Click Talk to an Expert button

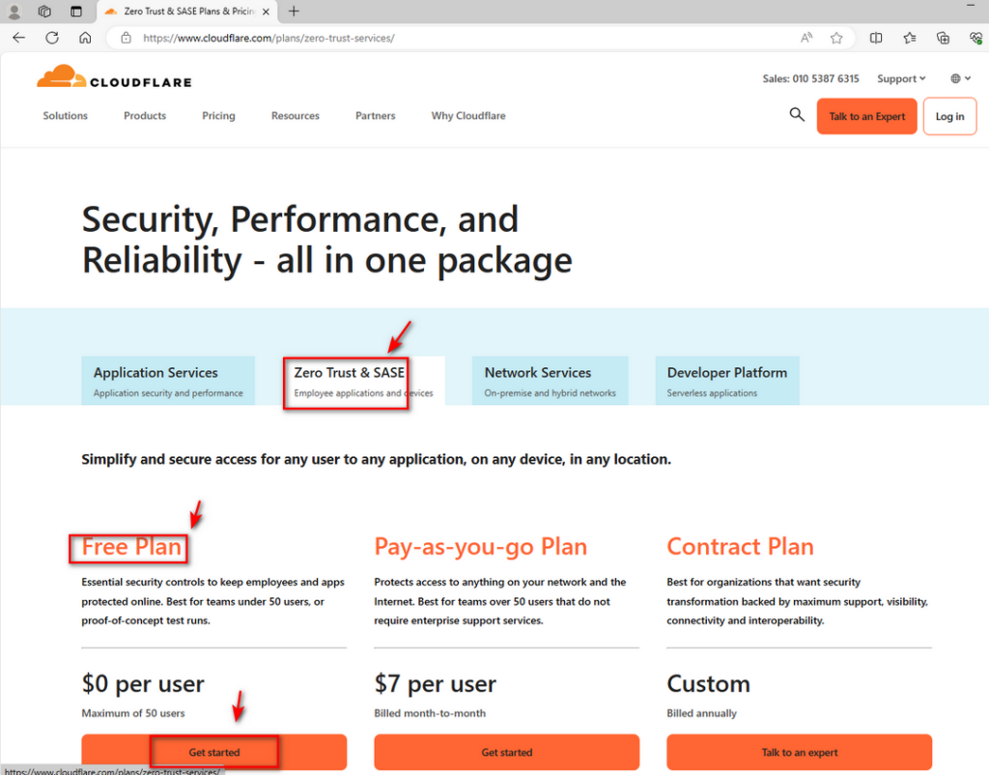click(x=866, y=116)
